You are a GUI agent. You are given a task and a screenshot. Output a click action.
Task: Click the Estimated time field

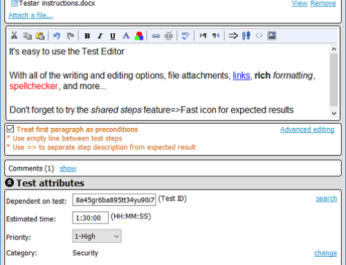91,218
